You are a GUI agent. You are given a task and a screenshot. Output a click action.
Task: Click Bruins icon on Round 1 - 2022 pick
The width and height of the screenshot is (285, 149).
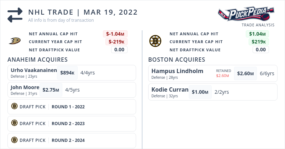coord(14,106)
